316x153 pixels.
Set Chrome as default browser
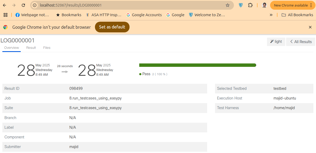pyautogui.click(x=112, y=27)
